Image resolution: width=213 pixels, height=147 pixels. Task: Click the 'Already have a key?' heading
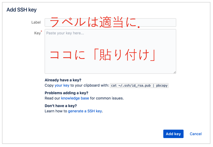pos(63,80)
